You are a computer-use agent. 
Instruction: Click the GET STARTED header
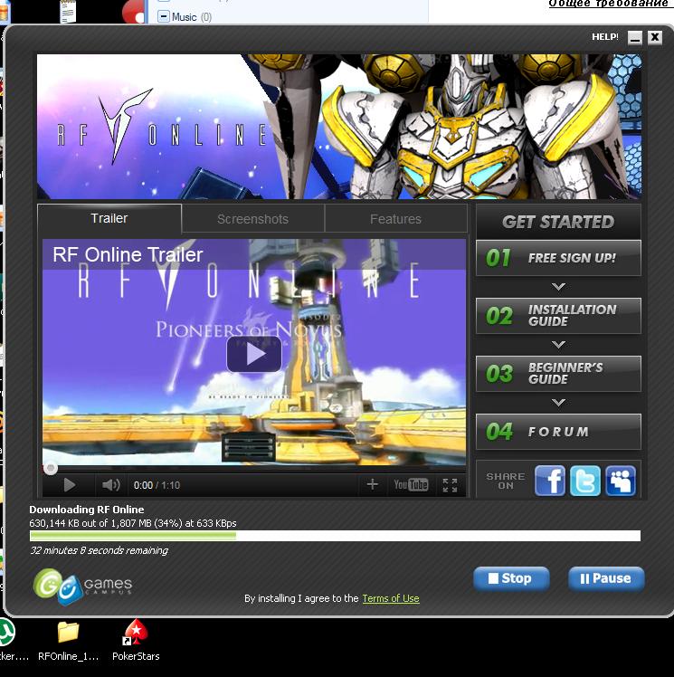pyautogui.click(x=558, y=222)
